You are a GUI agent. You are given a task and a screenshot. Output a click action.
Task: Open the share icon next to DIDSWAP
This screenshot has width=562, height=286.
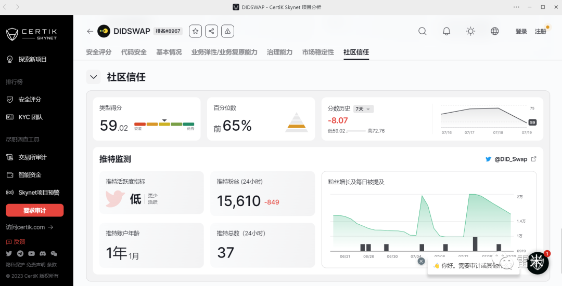tap(211, 31)
